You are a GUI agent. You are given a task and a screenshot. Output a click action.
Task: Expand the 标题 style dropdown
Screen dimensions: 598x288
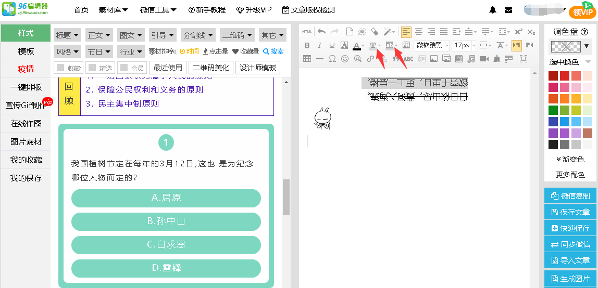pos(68,35)
